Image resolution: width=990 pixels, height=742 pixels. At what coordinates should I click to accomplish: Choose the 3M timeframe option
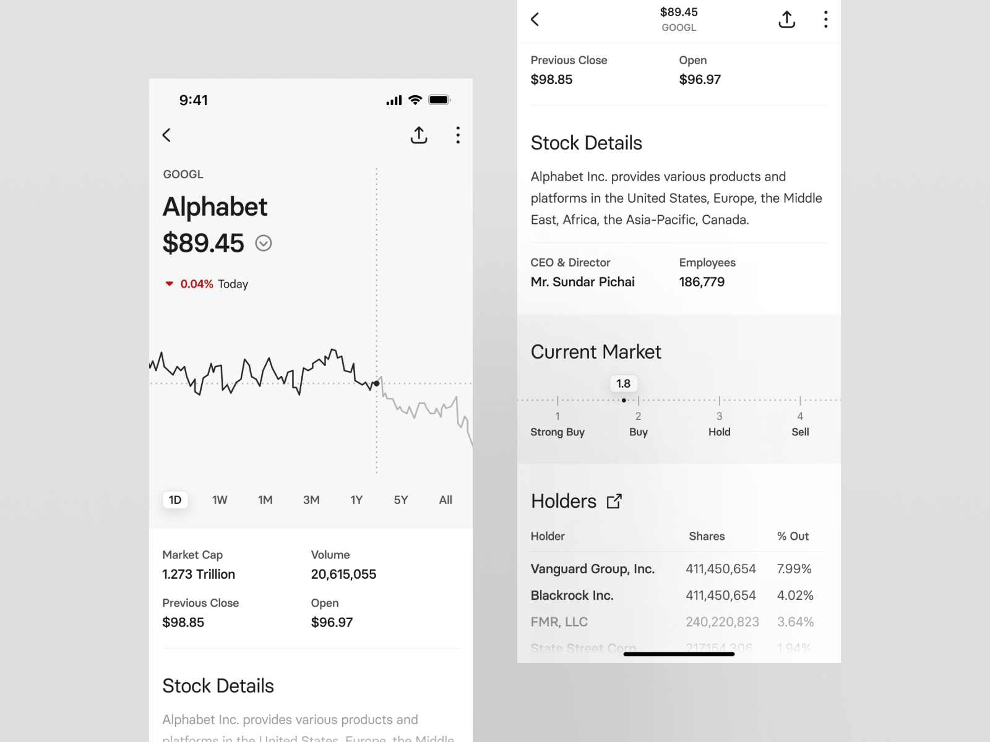click(312, 500)
